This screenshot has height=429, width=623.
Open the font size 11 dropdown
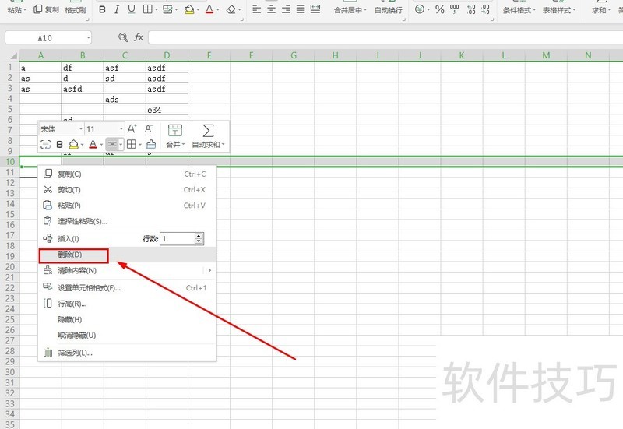point(121,128)
